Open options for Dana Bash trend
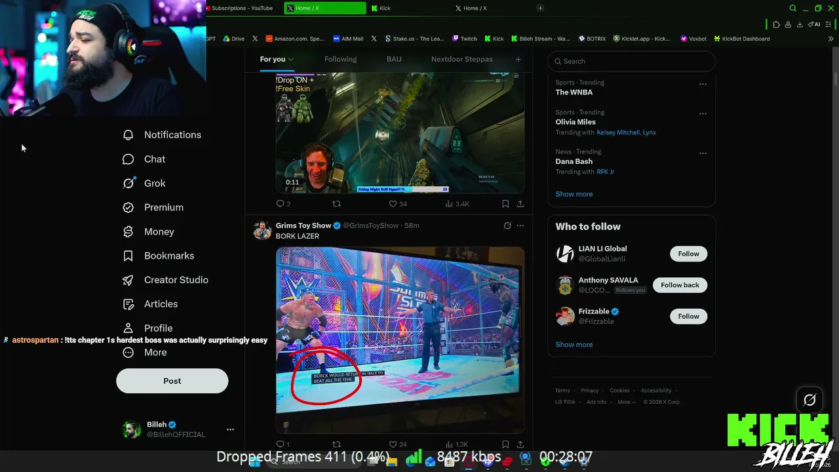 [703, 153]
